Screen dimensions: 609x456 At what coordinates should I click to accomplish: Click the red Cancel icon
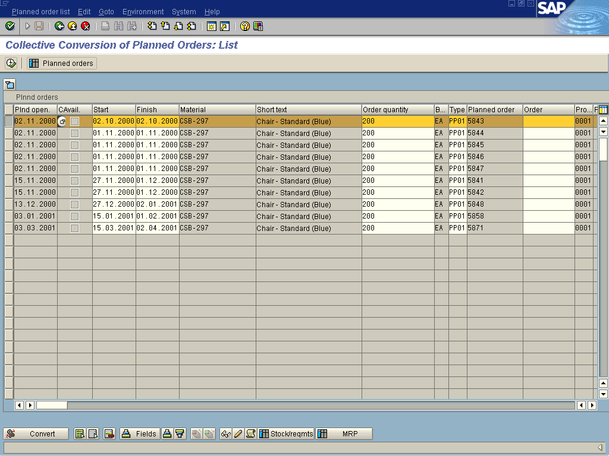tap(86, 26)
